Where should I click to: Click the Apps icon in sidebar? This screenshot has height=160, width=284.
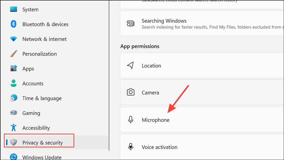tap(14, 68)
